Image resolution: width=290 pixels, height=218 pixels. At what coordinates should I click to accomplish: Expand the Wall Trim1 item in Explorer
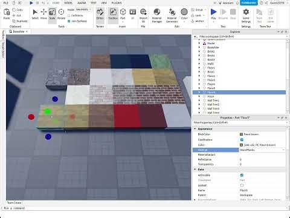point(199,101)
